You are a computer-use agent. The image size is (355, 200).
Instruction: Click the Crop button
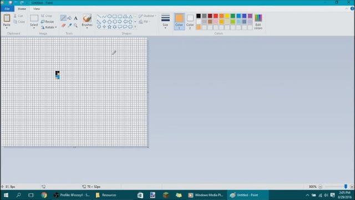[x=47, y=16]
